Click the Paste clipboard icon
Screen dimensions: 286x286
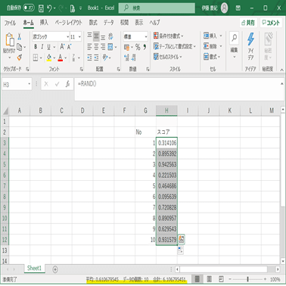point(10,40)
